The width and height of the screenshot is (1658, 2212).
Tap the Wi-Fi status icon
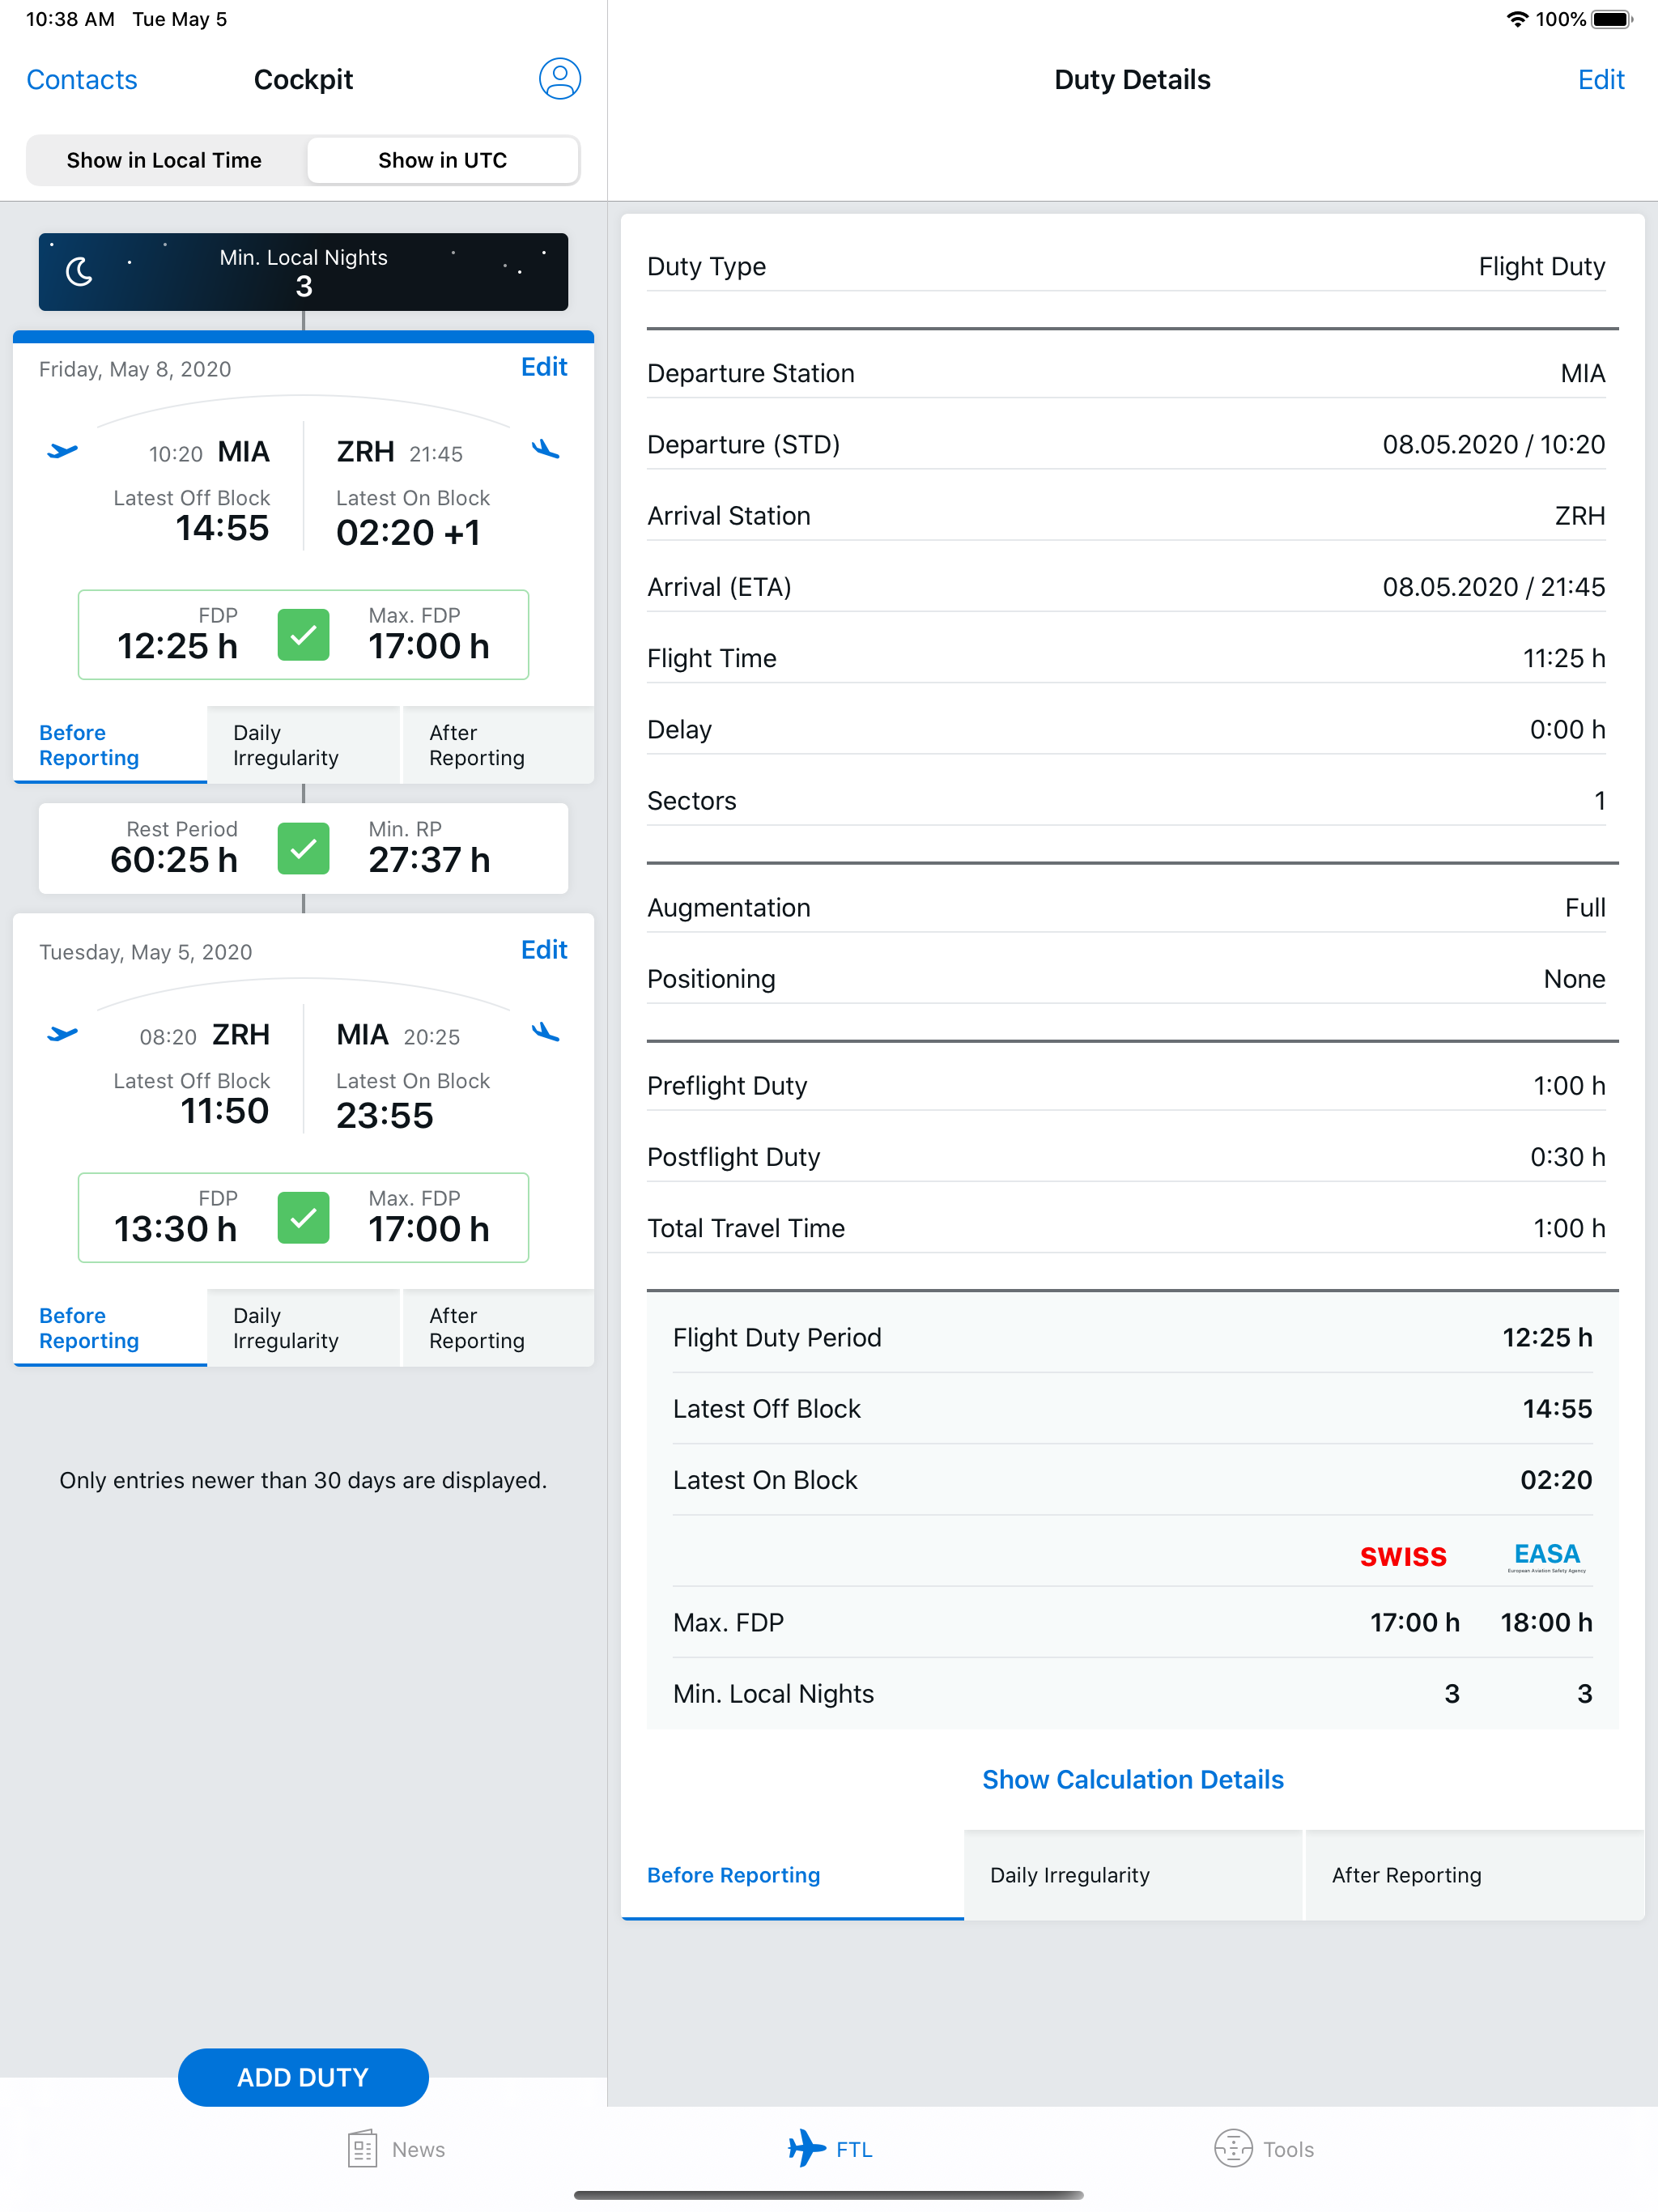pos(1517,19)
